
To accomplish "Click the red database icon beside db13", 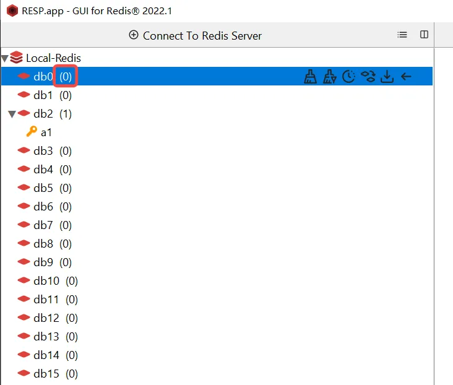I will (24, 336).
